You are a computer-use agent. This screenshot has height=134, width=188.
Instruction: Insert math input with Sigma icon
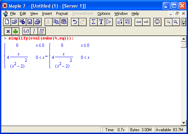93,22
